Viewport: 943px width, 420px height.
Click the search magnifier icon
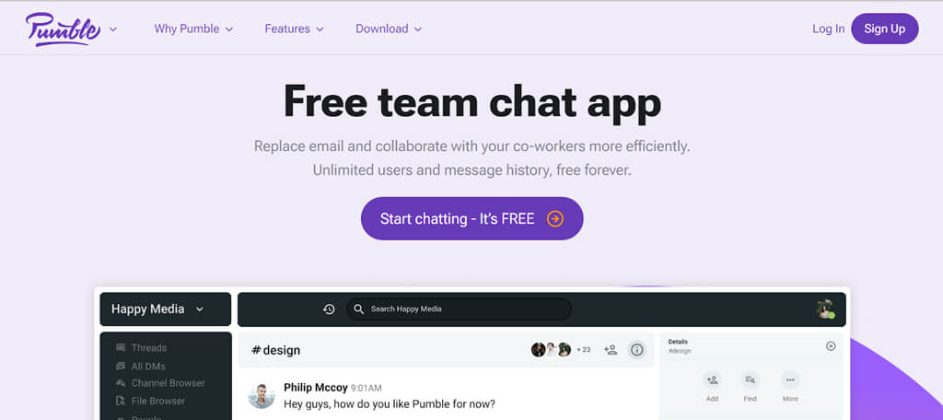[x=359, y=309]
